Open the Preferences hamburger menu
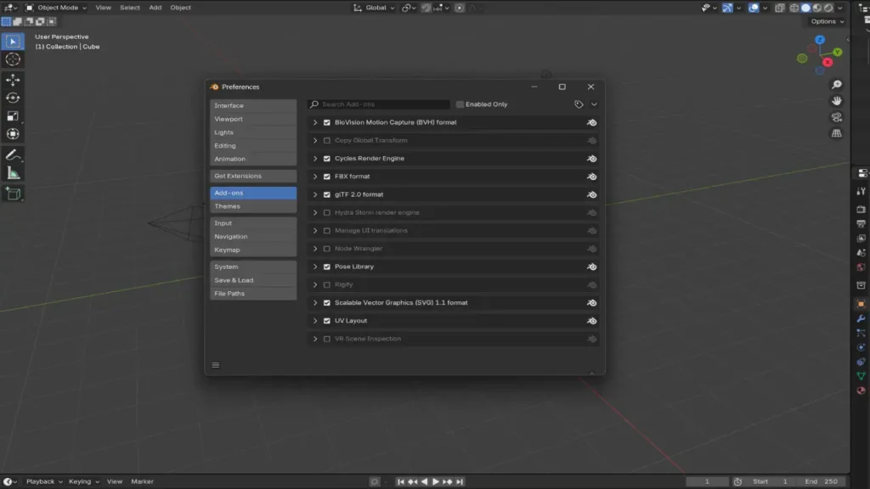This screenshot has width=870, height=489. (x=215, y=365)
